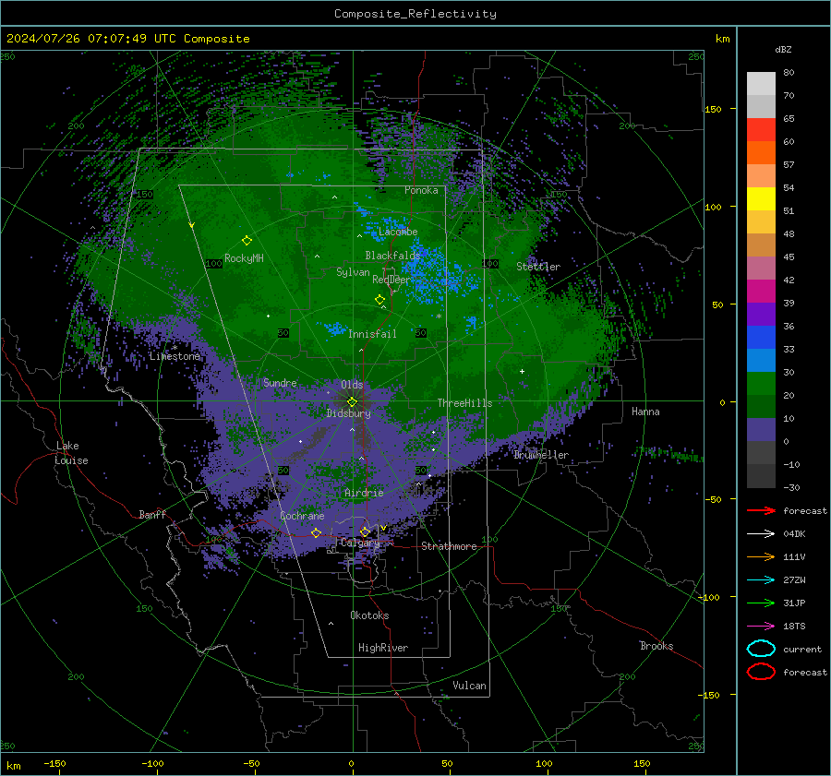Click the Composite_Reflectivity title
Viewport: 831px width, 776px height.
(415, 14)
